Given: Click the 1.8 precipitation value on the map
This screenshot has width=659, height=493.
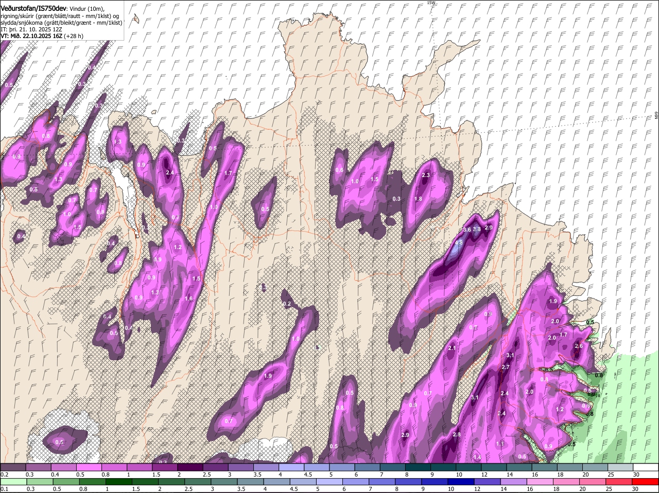Looking at the screenshot, I should click(x=418, y=199).
